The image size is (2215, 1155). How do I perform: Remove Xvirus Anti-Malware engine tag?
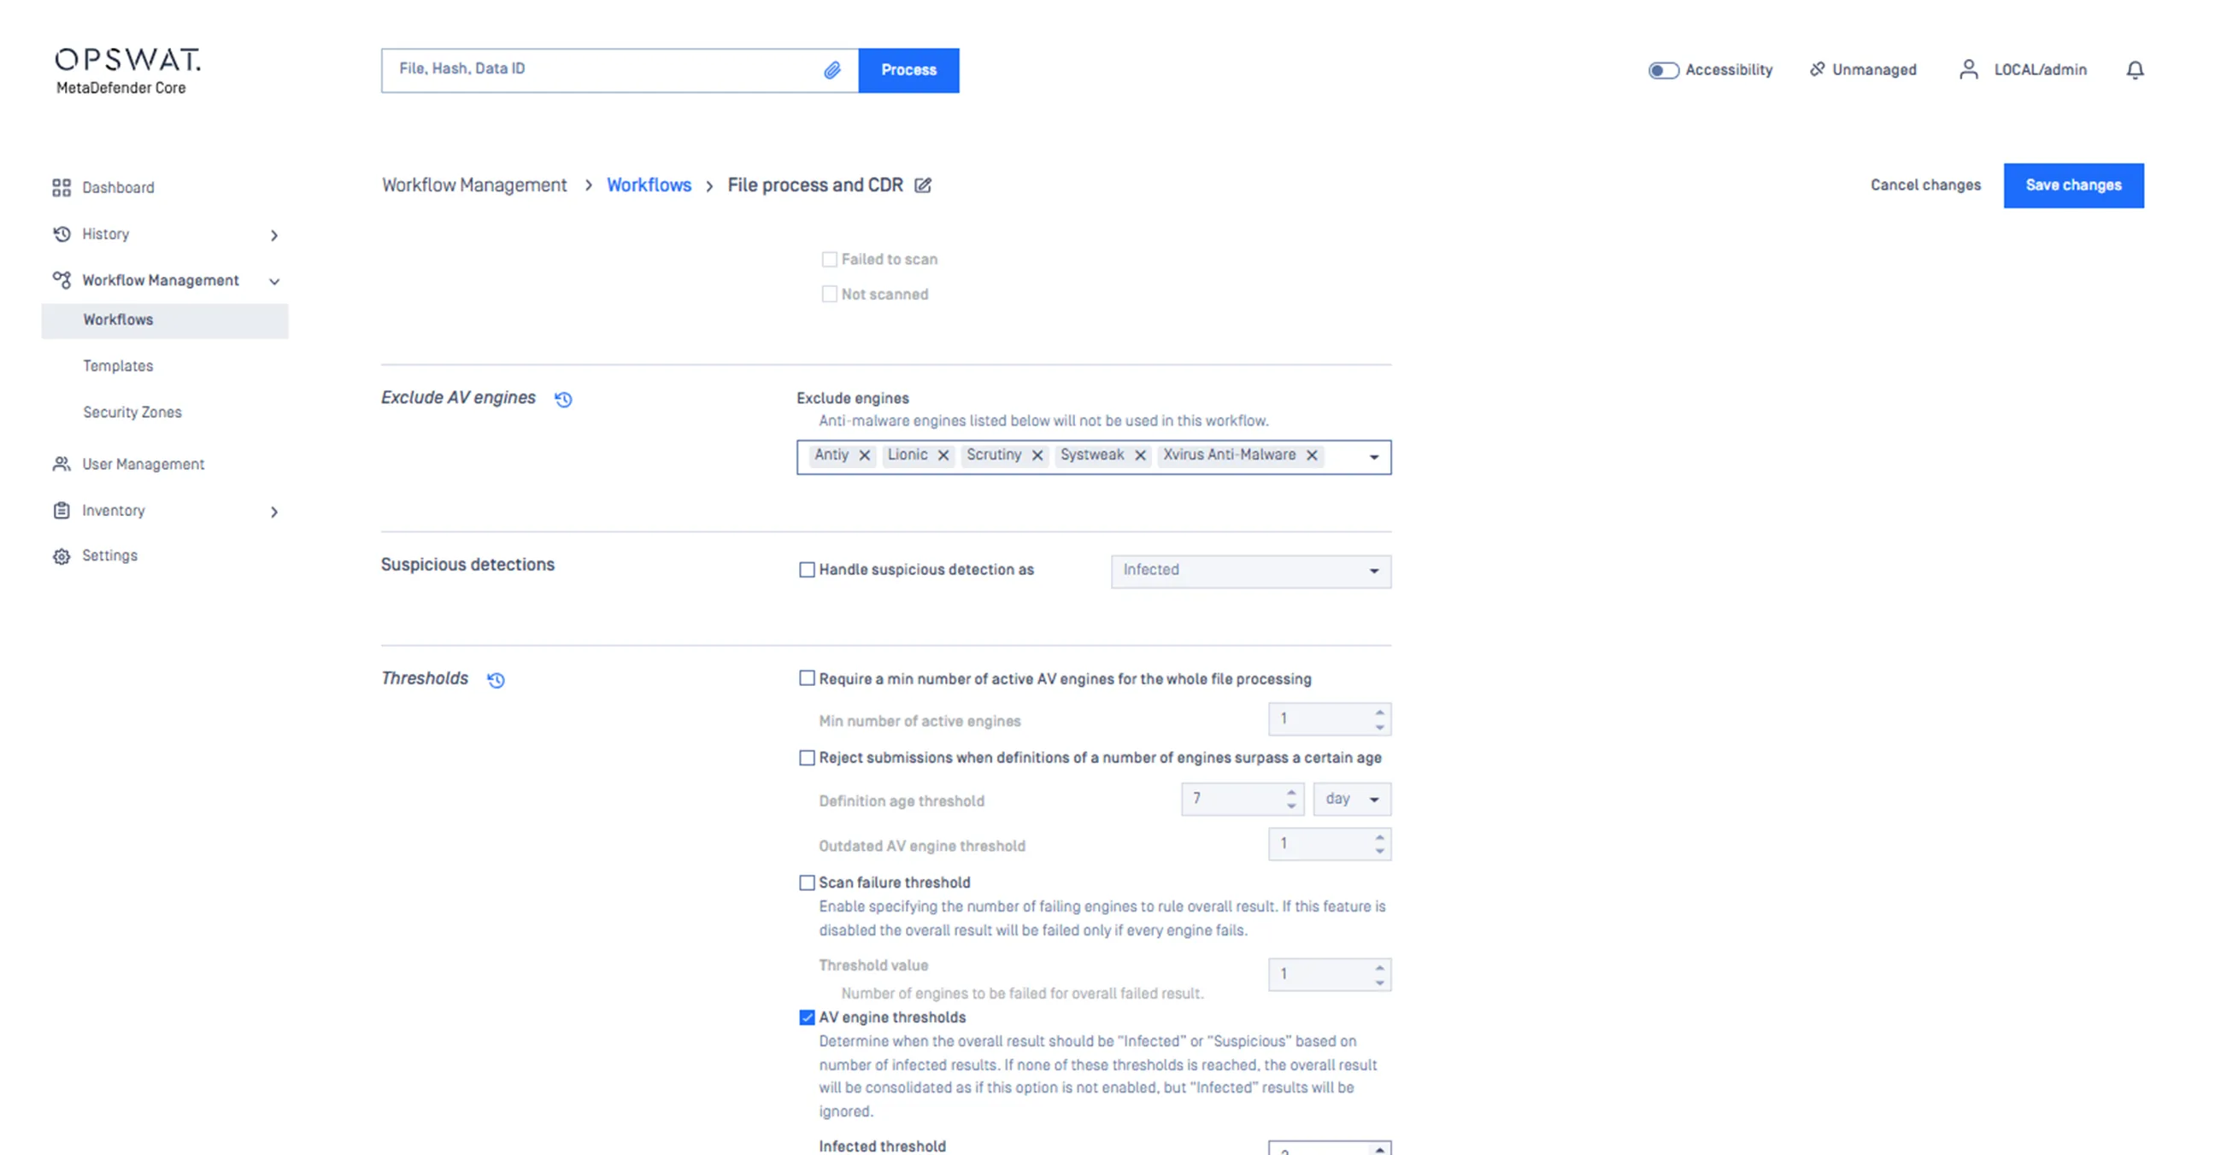(x=1311, y=455)
